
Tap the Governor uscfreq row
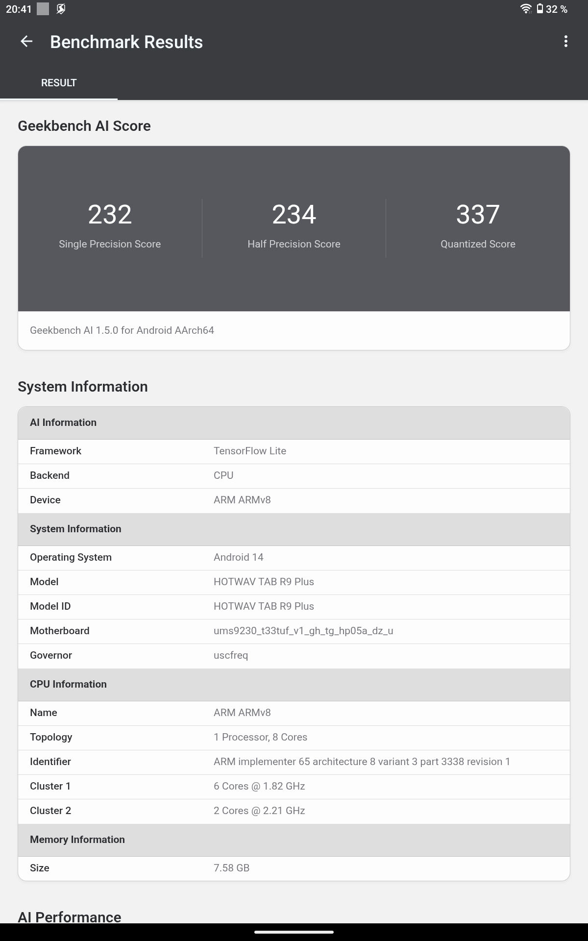[294, 655]
